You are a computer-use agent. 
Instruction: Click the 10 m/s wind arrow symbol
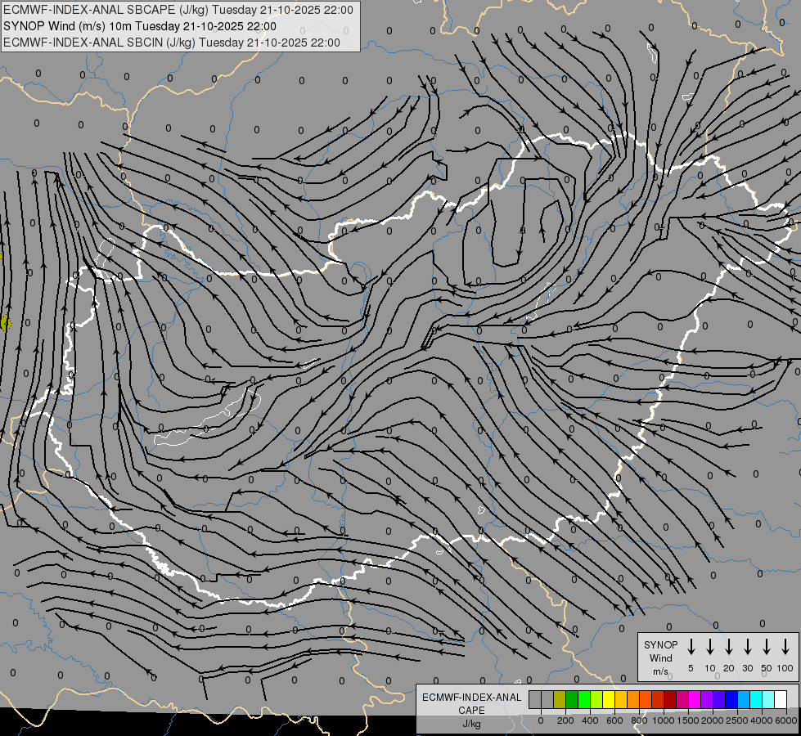(x=709, y=646)
